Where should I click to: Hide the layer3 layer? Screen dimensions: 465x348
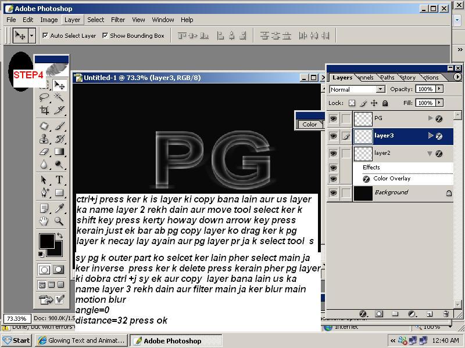pyautogui.click(x=333, y=136)
